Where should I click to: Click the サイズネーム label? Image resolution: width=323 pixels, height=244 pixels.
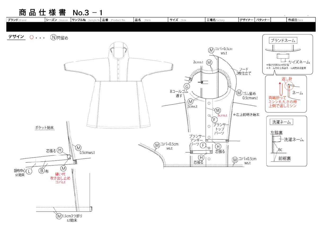[299, 62]
